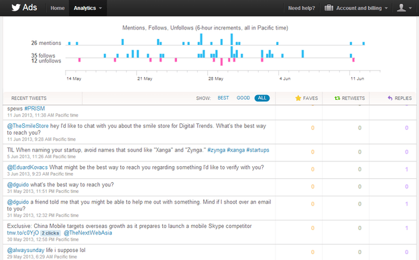Click the #PRISM hashtag

click(x=34, y=109)
